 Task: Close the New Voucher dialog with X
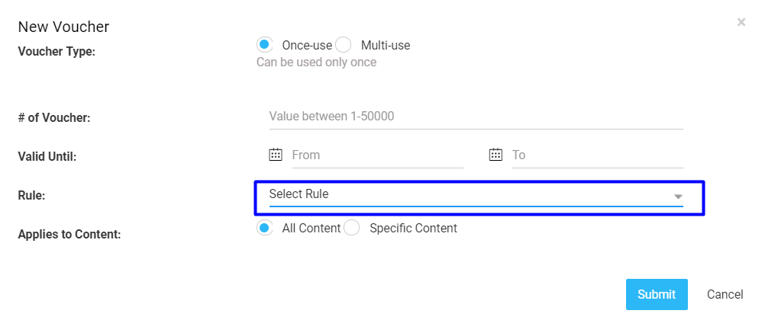741,22
